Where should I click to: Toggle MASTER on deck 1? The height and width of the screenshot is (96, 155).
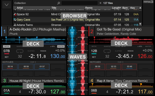point(61,46)
